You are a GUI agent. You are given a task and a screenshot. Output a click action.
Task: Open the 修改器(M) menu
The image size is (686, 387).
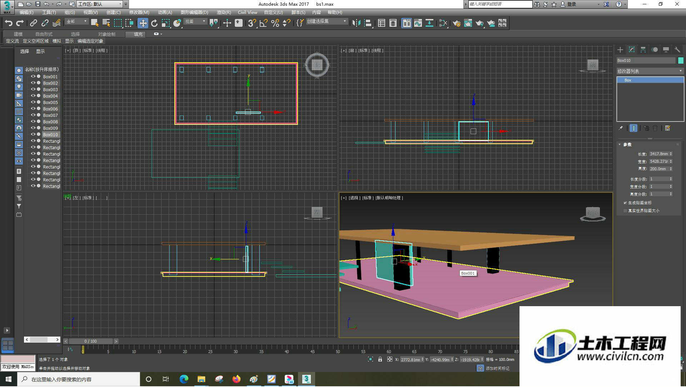[139, 13]
